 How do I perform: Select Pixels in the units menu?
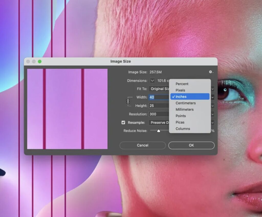pyautogui.click(x=180, y=90)
